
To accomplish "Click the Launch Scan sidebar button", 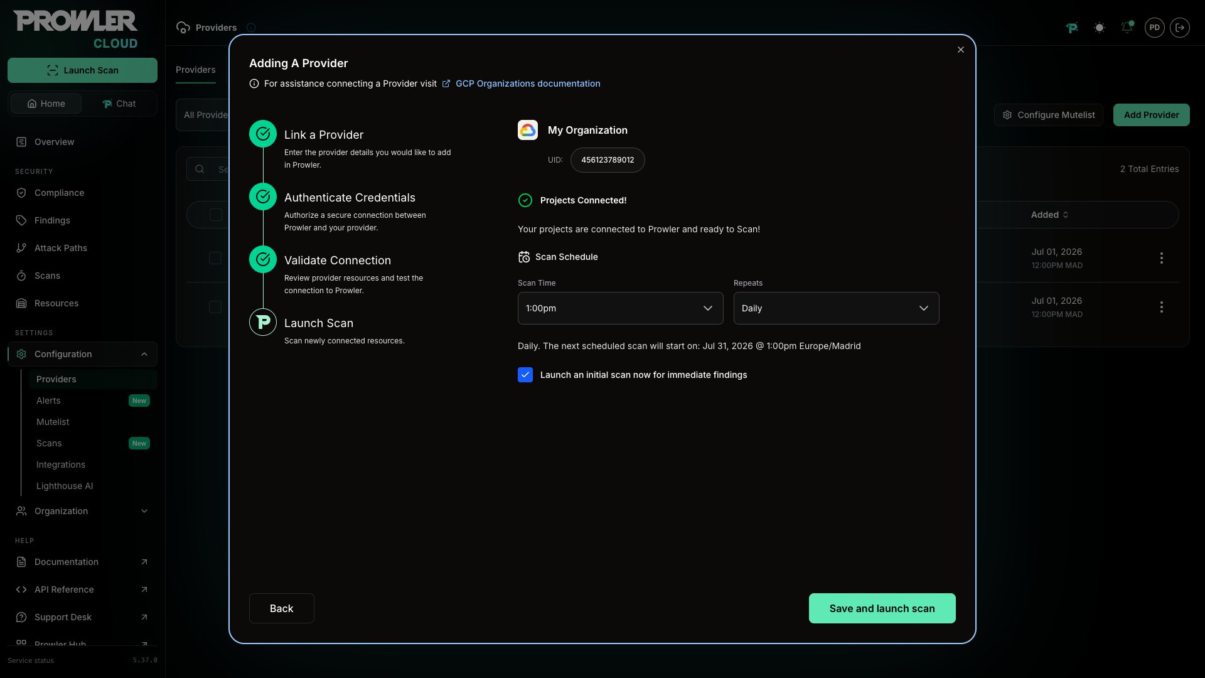I will click(82, 70).
